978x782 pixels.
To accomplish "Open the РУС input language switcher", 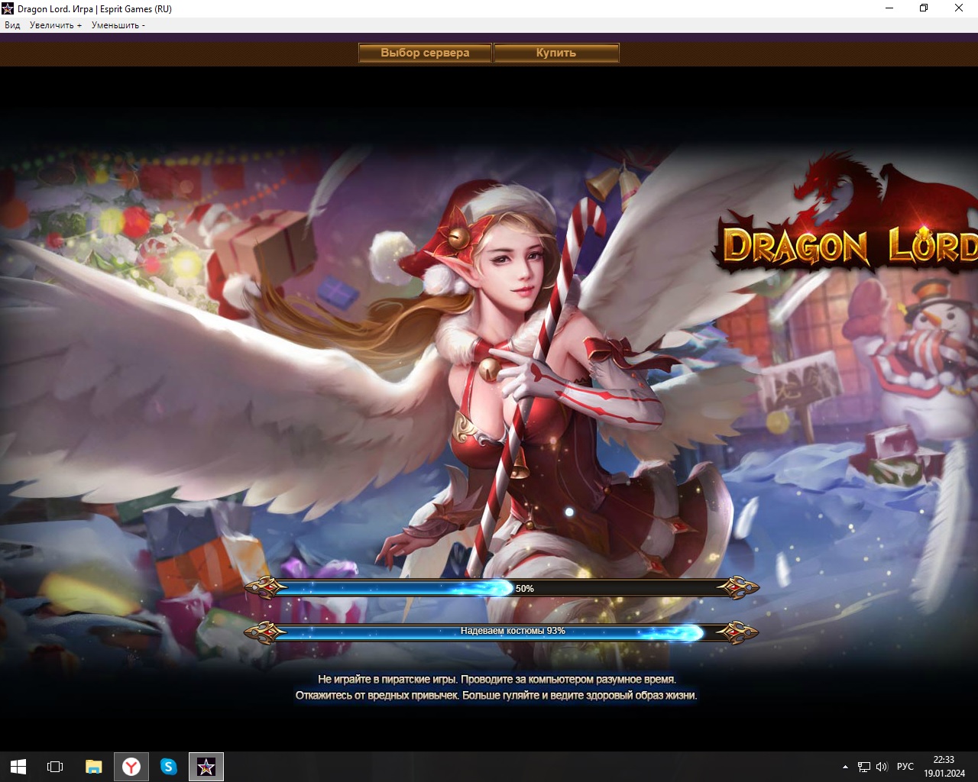I will coord(905,767).
